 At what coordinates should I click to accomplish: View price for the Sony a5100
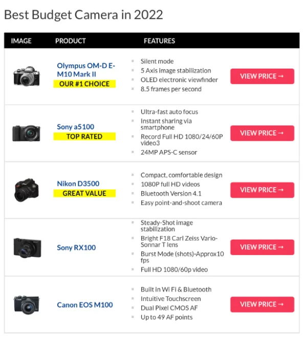(x=262, y=133)
